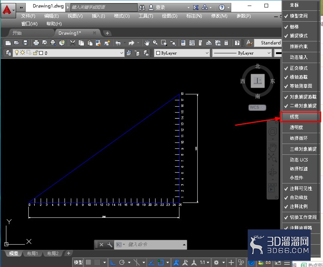Click the 登录 sign-in button
Viewport: 323px width, 267px height.
click(x=157, y=7)
